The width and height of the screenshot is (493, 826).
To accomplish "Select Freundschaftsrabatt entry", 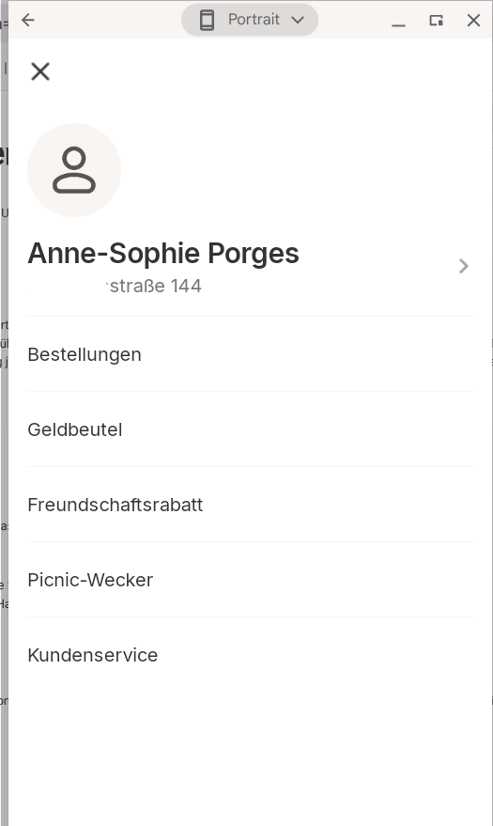I will pos(251,505).
